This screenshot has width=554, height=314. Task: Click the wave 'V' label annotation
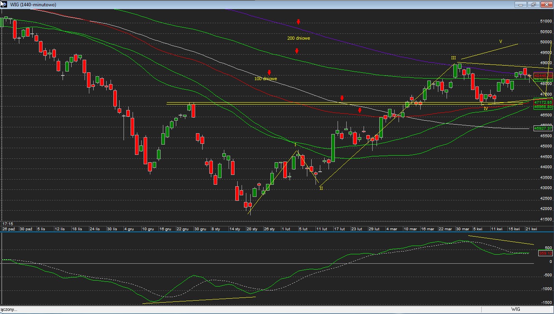[500, 41]
